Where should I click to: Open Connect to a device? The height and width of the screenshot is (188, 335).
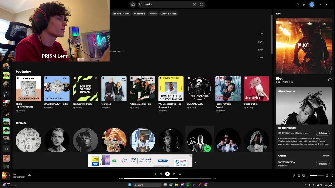tap(303, 176)
